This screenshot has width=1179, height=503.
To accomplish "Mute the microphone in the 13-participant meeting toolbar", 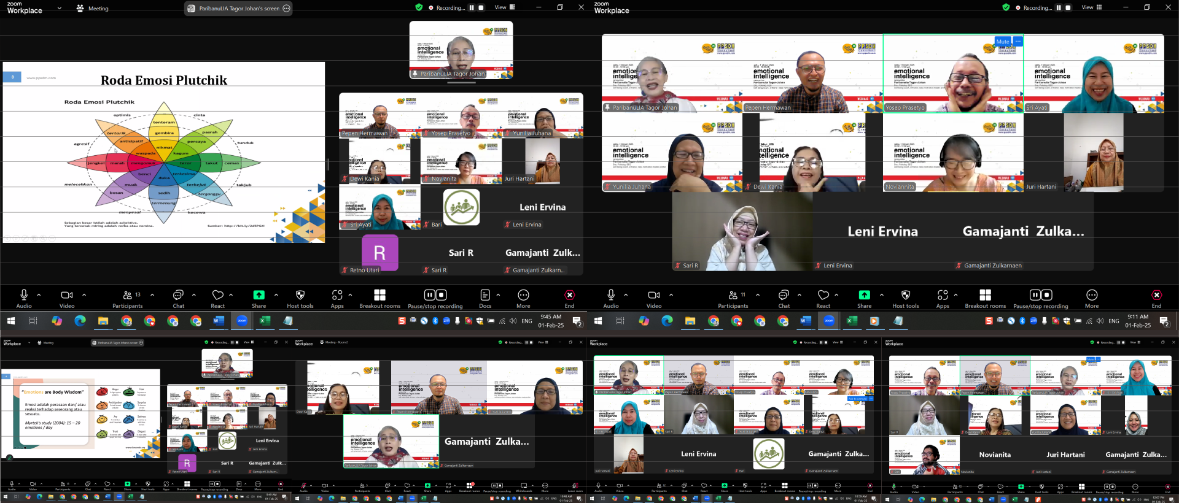I will (24, 298).
